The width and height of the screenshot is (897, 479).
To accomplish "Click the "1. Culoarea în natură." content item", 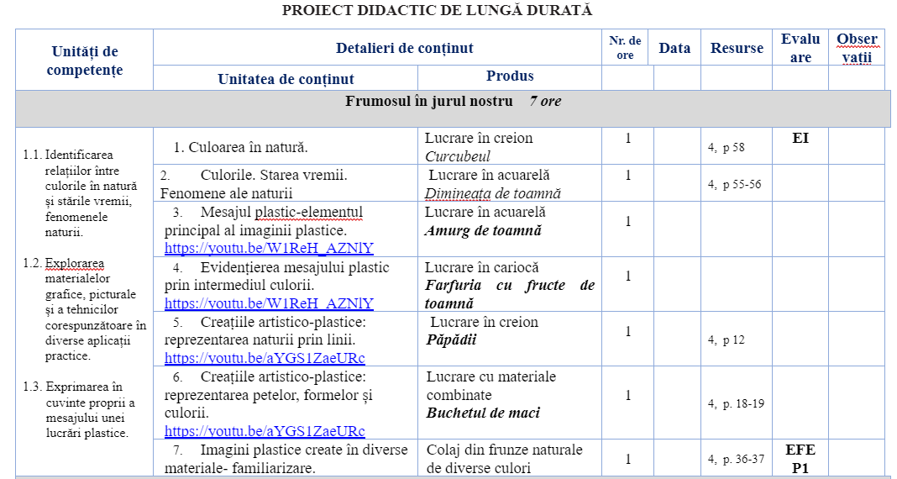I will 240,148.
